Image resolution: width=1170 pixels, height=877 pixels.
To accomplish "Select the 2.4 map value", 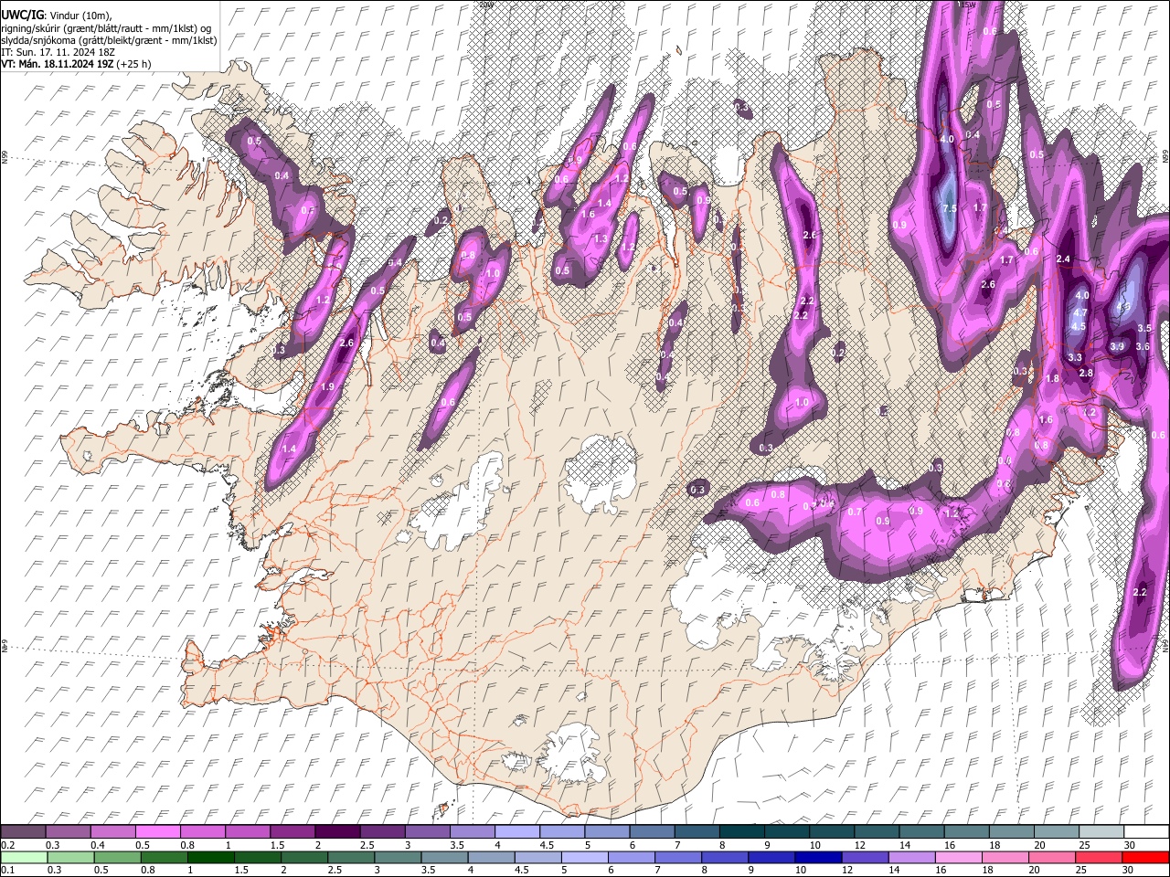I will tap(1063, 259).
